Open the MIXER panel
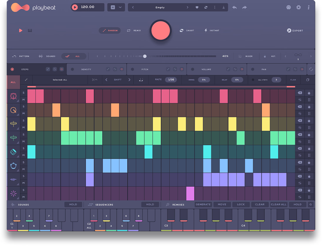Screen dimensions: 322x246 point(246,56)
